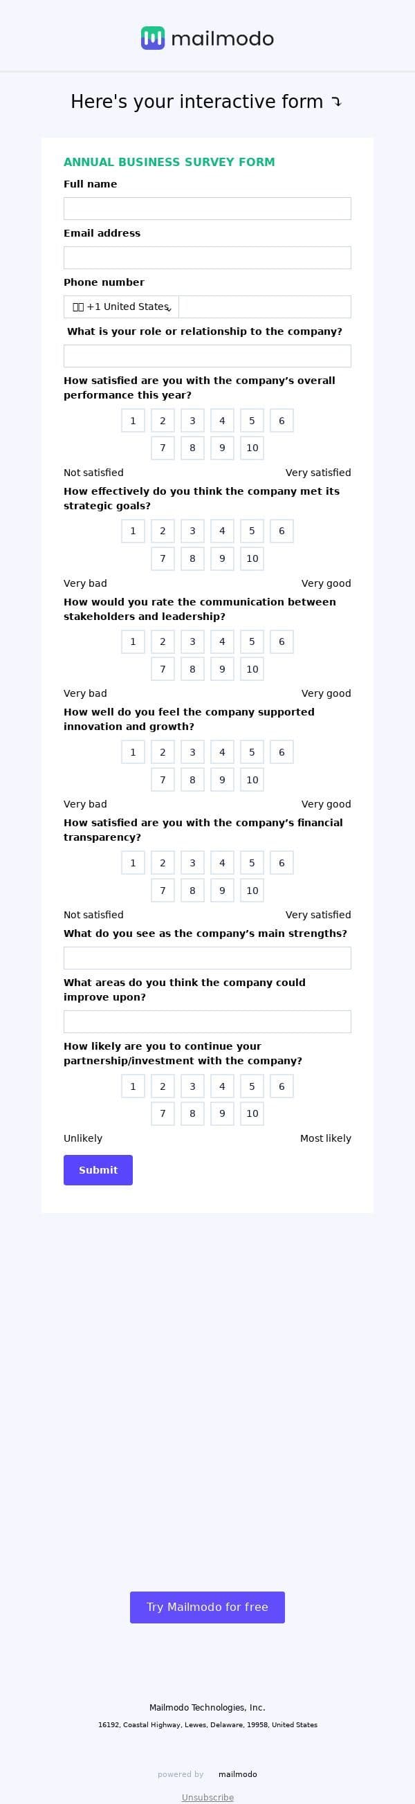Select rating 5 for overall performance satisfaction
Image resolution: width=415 pixels, height=1804 pixels.
(252, 421)
